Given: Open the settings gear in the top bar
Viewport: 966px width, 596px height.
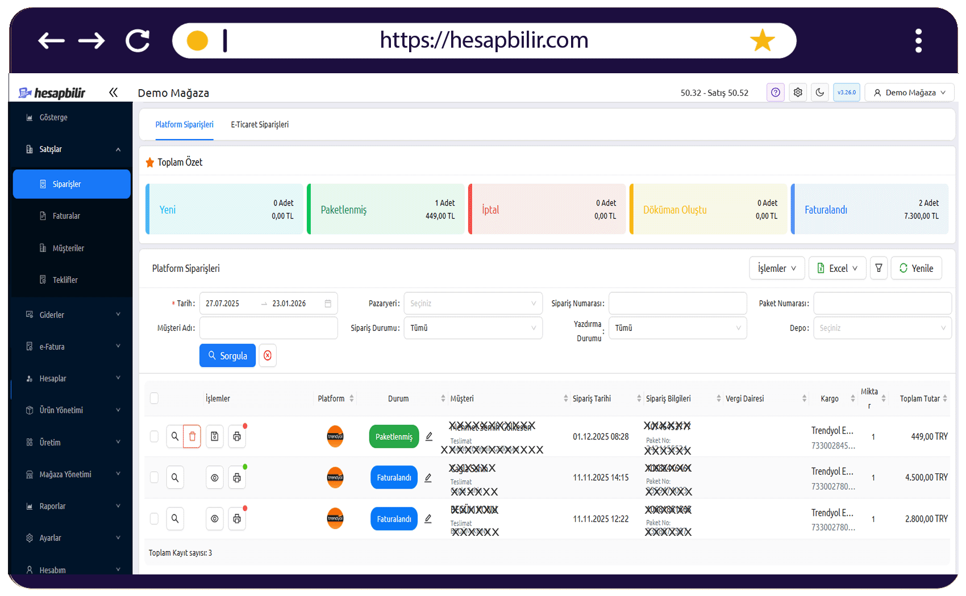Looking at the screenshot, I should [x=798, y=93].
